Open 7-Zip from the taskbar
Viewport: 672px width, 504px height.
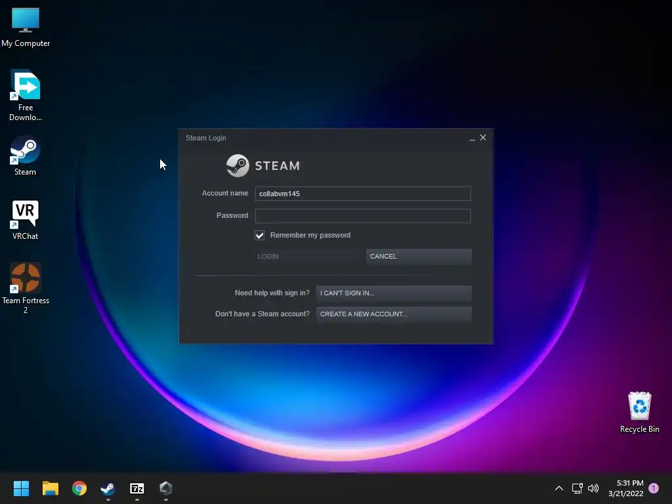[x=137, y=488]
